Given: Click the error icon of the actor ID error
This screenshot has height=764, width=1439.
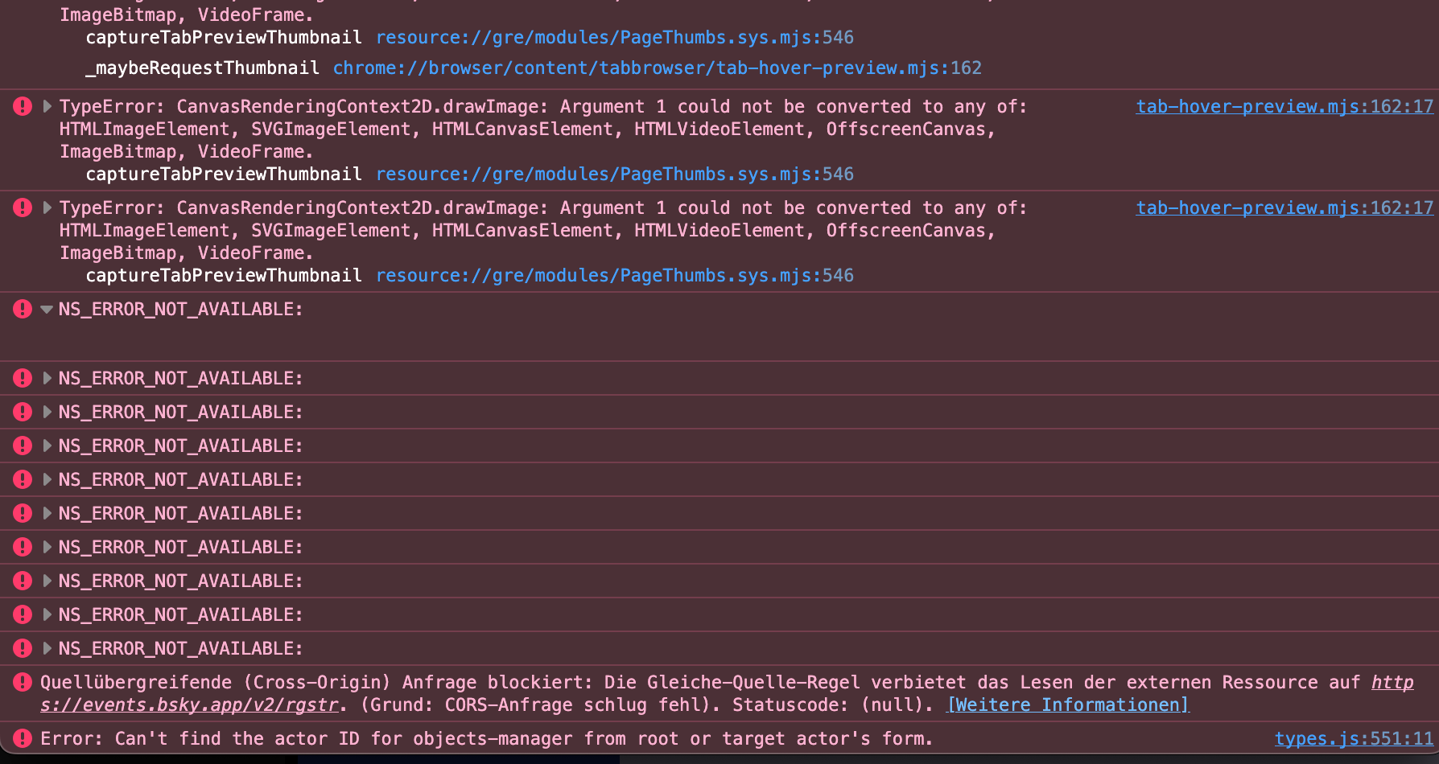Looking at the screenshot, I should tap(23, 738).
